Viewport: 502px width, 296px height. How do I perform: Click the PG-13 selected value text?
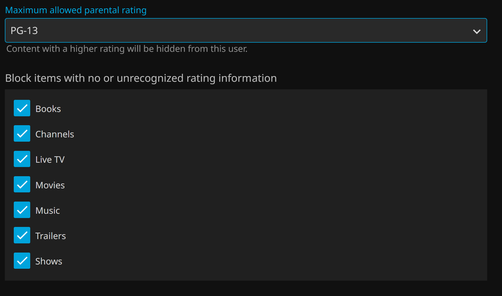(x=24, y=31)
